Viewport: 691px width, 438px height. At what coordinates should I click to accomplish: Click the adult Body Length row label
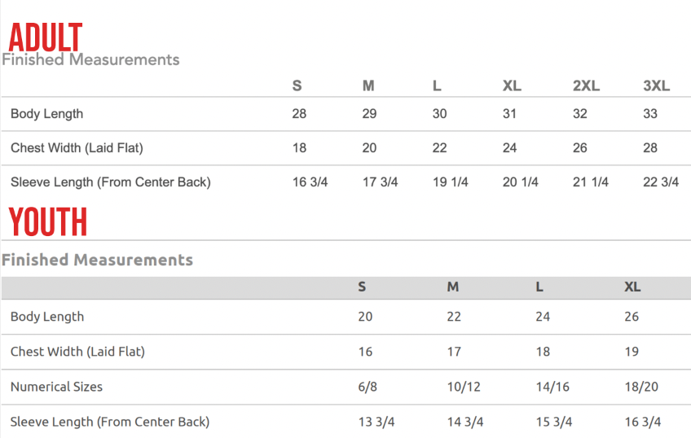tap(46, 114)
